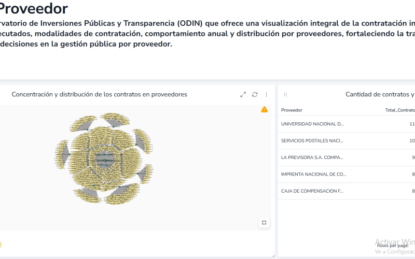Click the fit-to-view graph button
The image size is (415, 259).
coord(264,223)
